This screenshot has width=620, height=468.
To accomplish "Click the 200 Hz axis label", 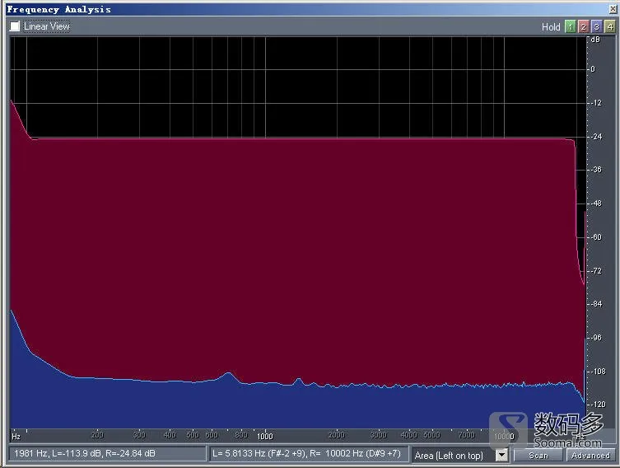I will pyautogui.click(x=97, y=435).
